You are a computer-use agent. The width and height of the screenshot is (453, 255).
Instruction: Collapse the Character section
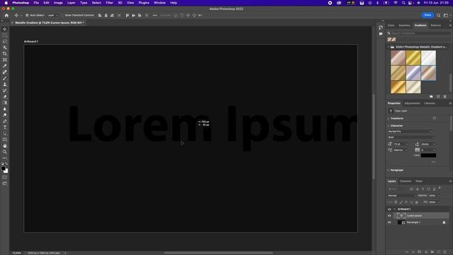(389, 126)
